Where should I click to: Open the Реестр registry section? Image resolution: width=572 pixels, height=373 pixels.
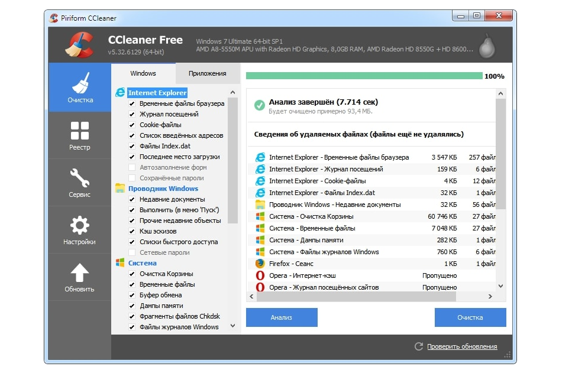[79, 135]
